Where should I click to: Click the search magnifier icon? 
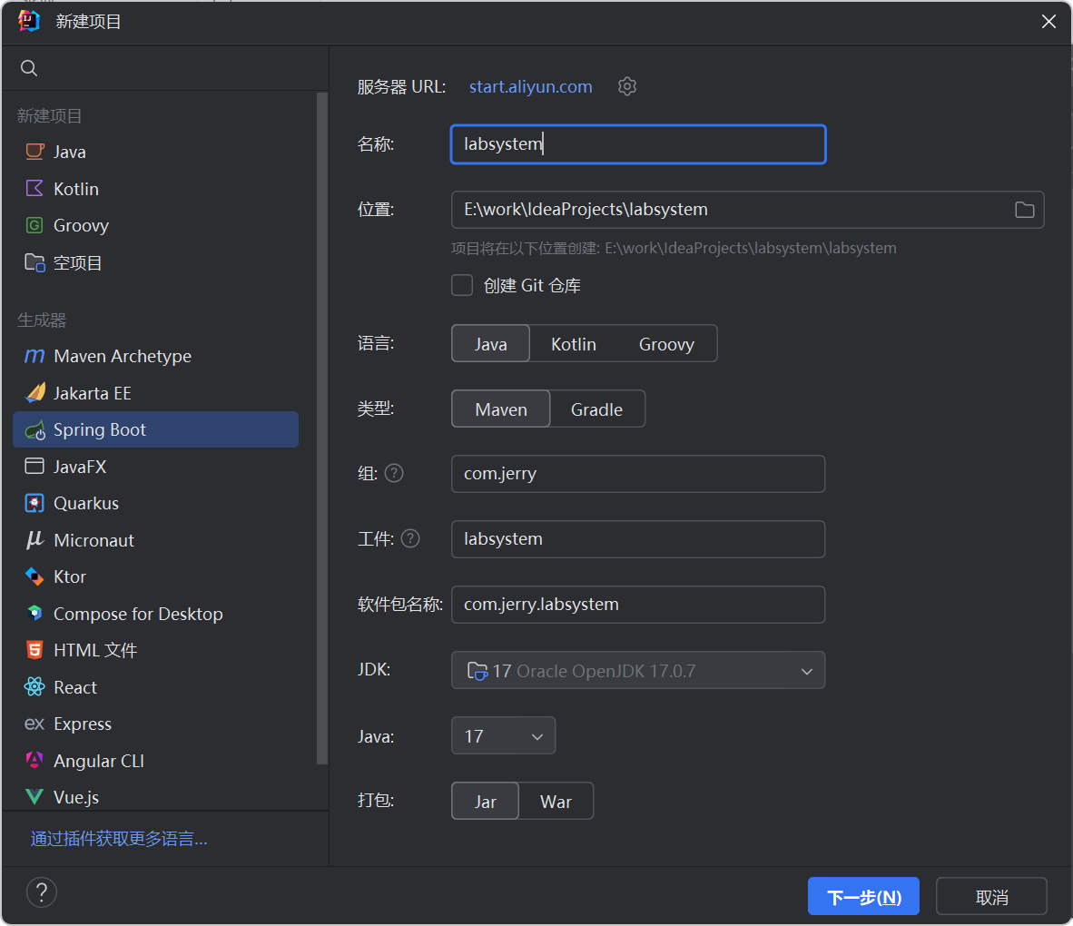pyautogui.click(x=29, y=68)
